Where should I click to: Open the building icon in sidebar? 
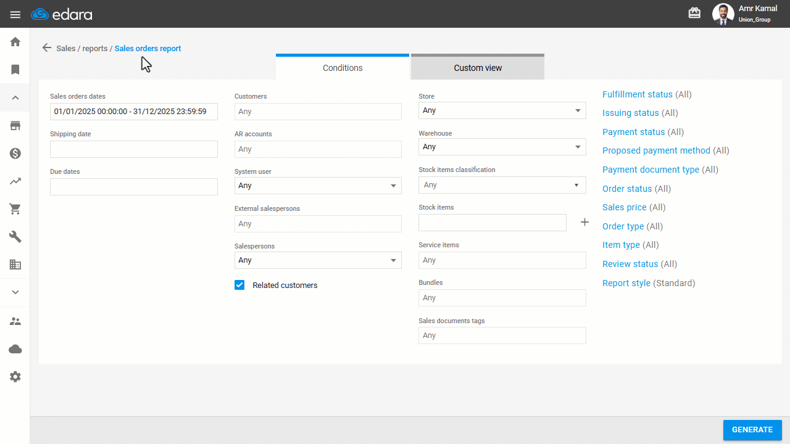15,265
